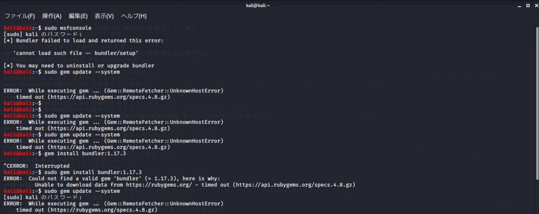Click 'You may need to uninstall' line
The width and height of the screenshot is (539, 214).
coord(79,66)
